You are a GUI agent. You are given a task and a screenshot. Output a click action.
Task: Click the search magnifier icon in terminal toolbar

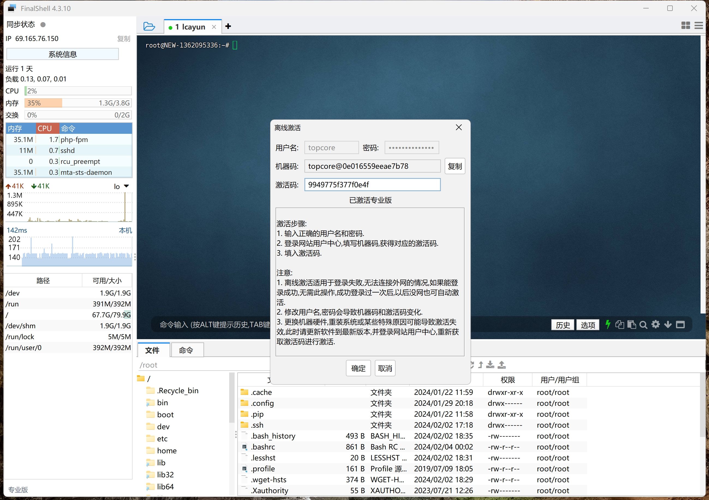[x=643, y=325]
